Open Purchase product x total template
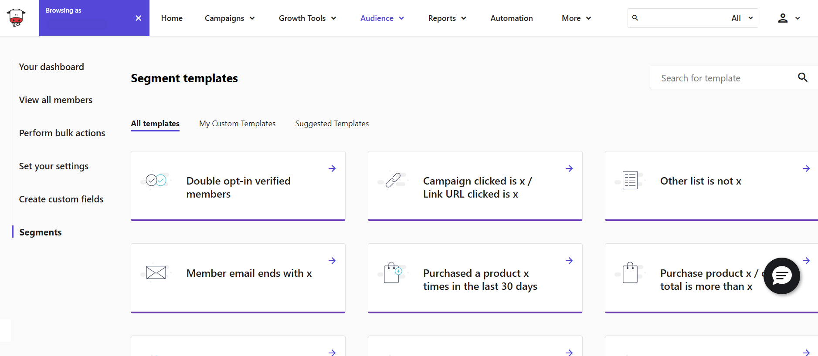 (712, 278)
